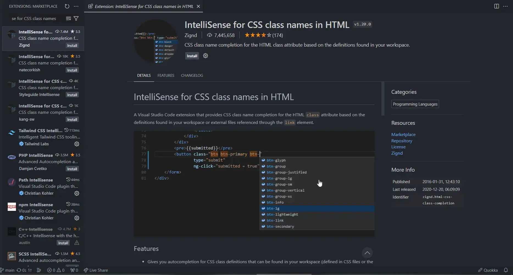Switch to the DETAILS tab
This screenshot has height=275, width=513.
(x=144, y=75)
